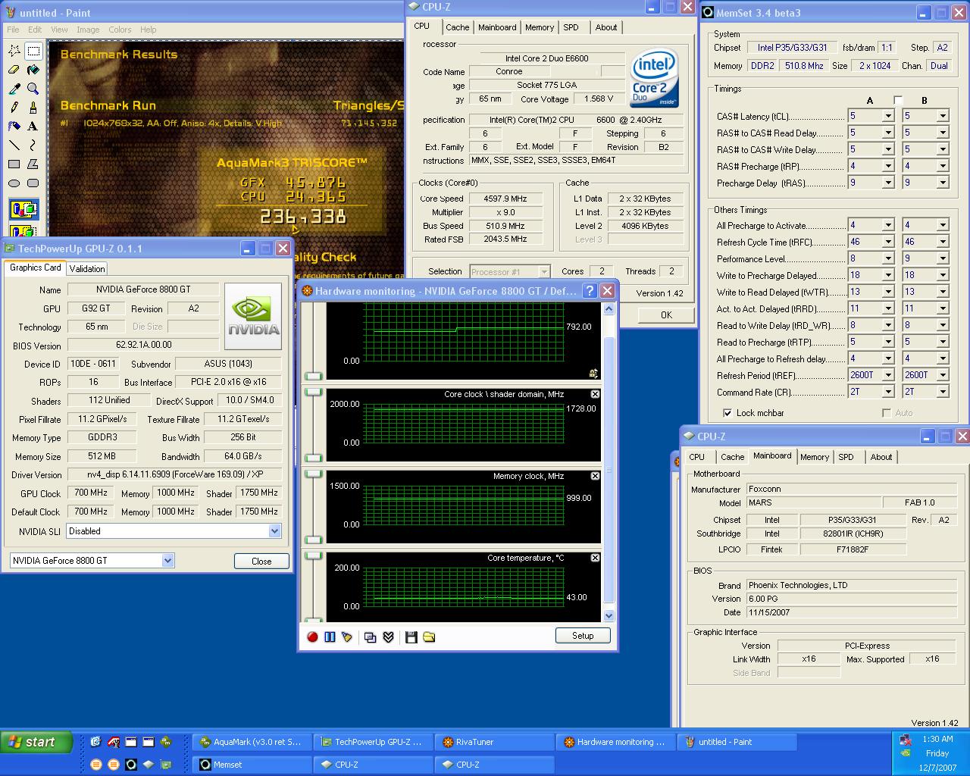
Task: Open RAS# Precharge (tRP) column A dropdown
Action: pyautogui.click(x=888, y=167)
